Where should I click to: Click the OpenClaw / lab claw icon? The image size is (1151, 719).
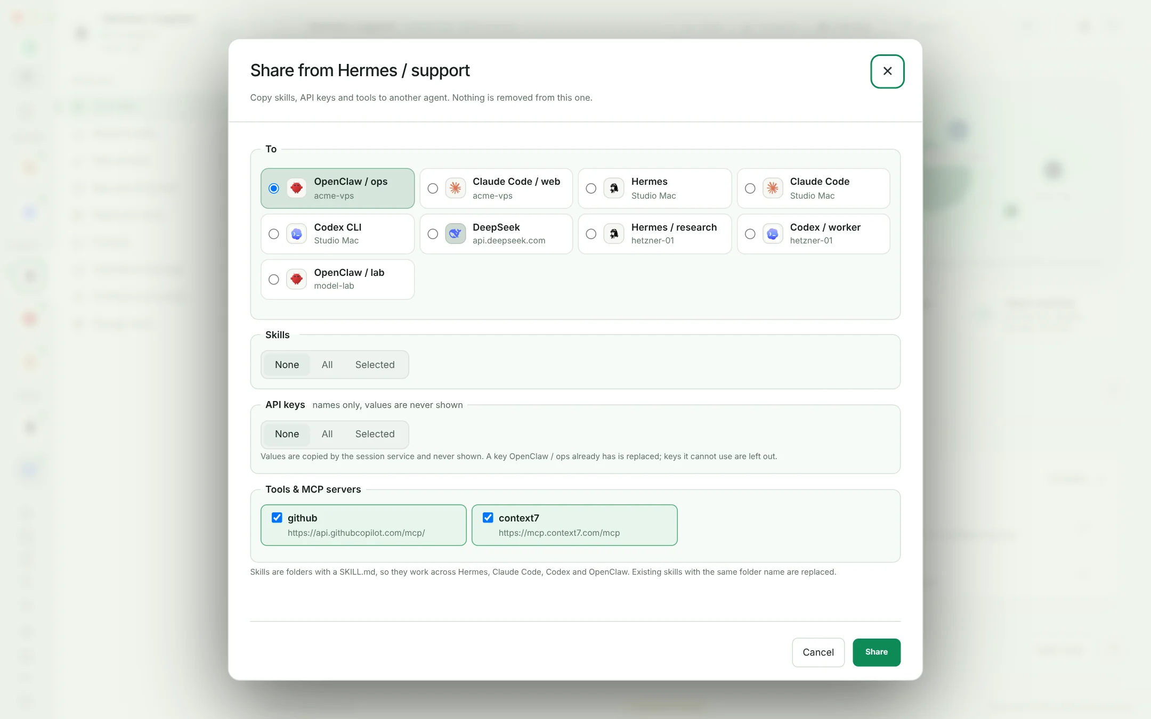click(x=296, y=279)
